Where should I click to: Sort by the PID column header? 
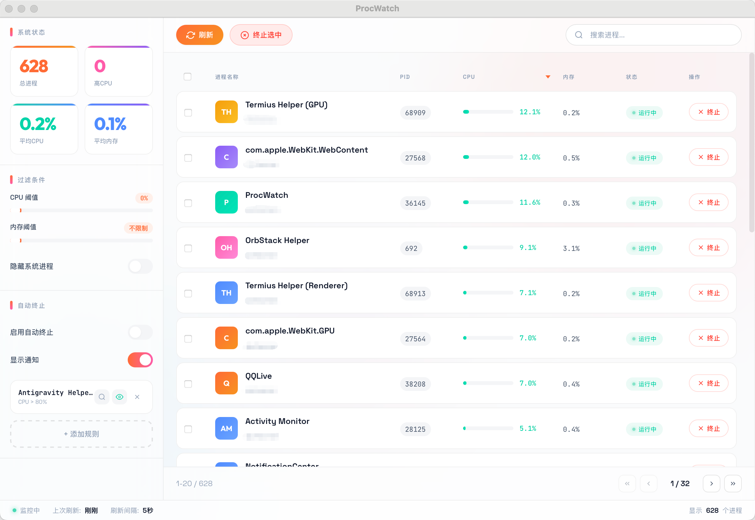click(405, 77)
